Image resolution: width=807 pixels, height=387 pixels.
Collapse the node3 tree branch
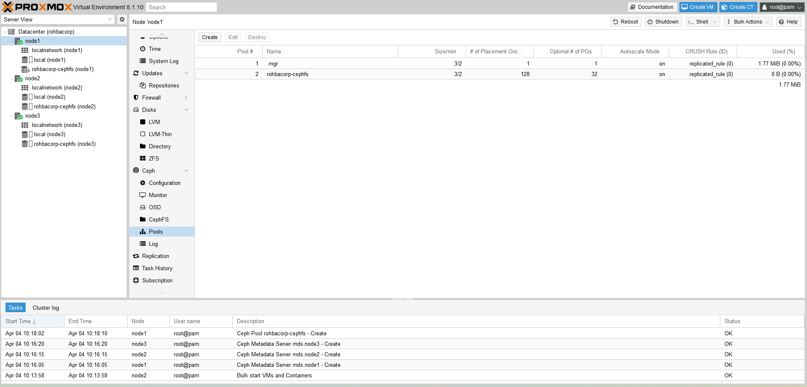[x=11, y=116]
